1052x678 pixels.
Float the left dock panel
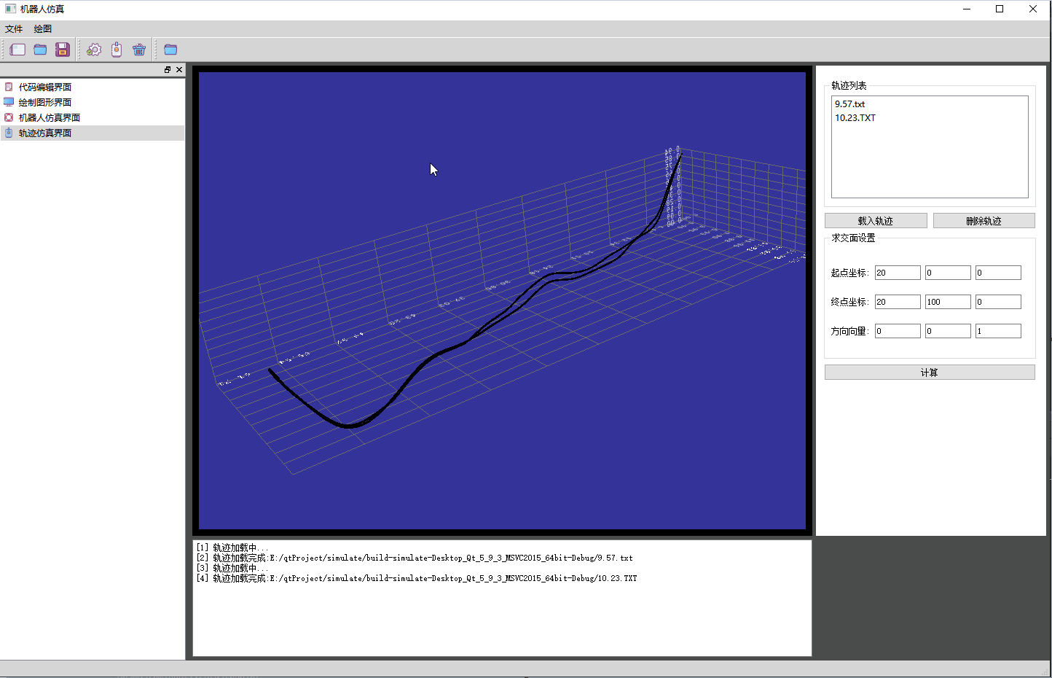pyautogui.click(x=168, y=70)
